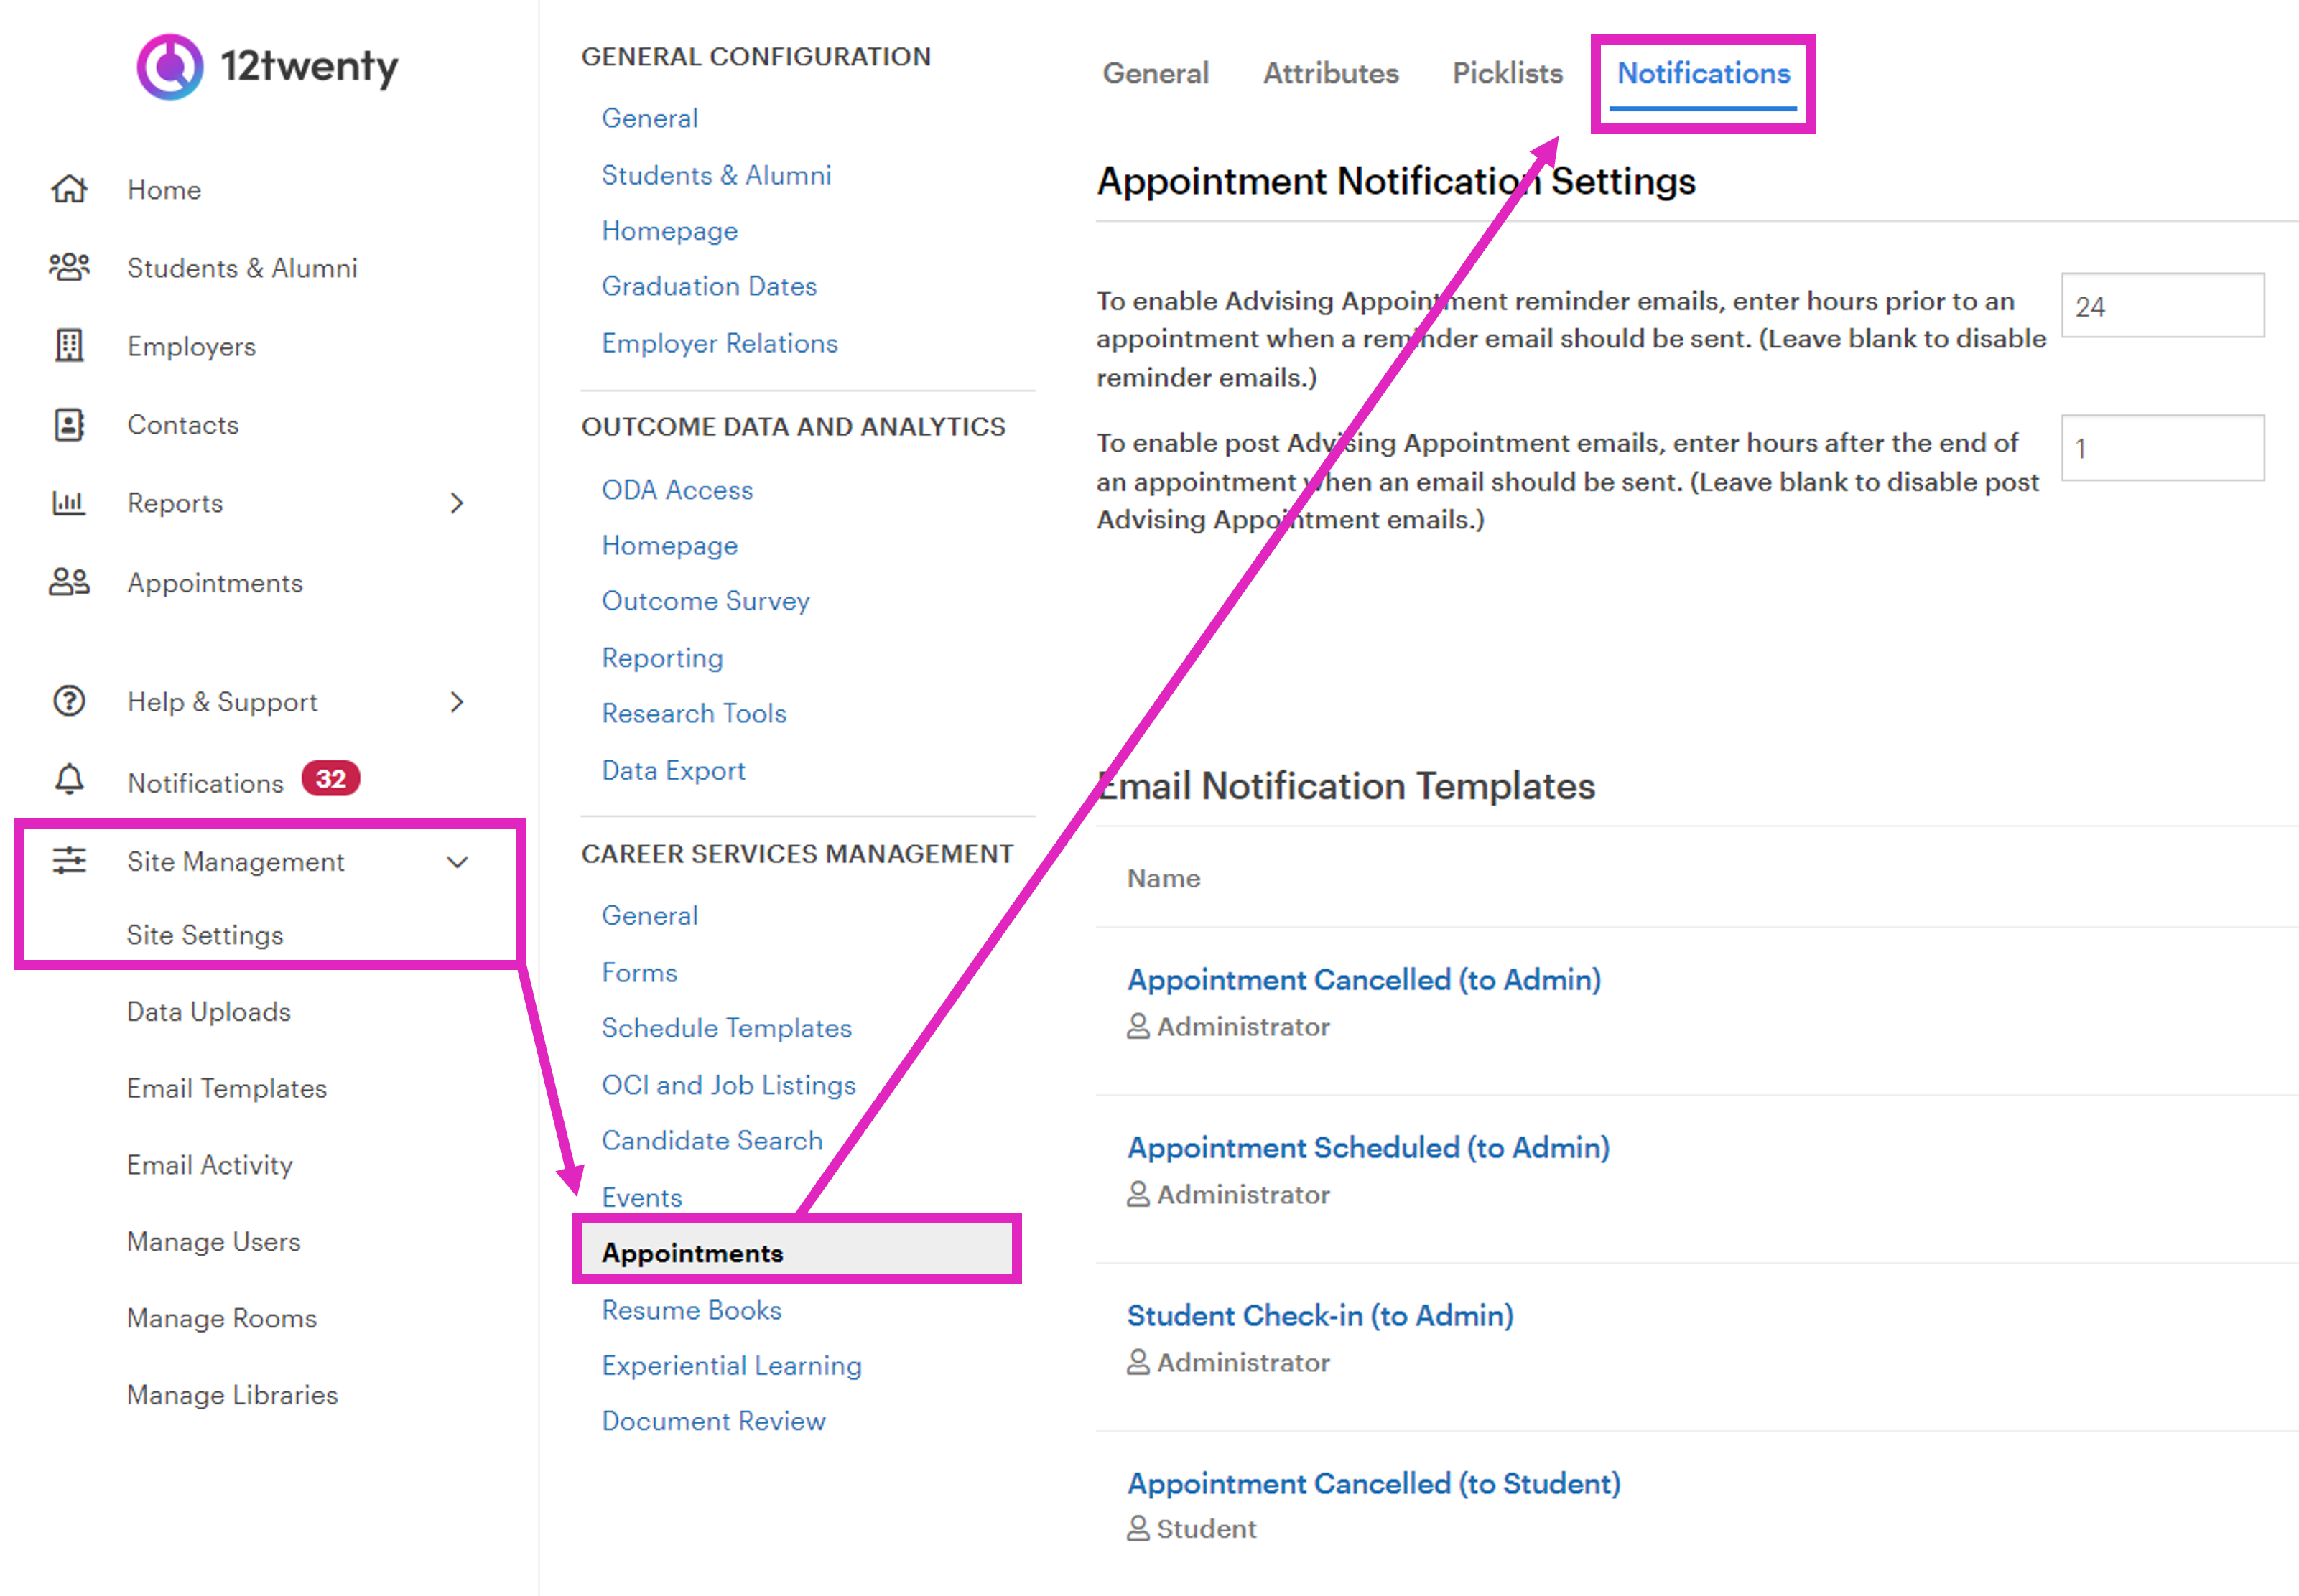Click the reminder hours field showing 24
This screenshot has width=2299, height=1596.
tap(2163, 305)
